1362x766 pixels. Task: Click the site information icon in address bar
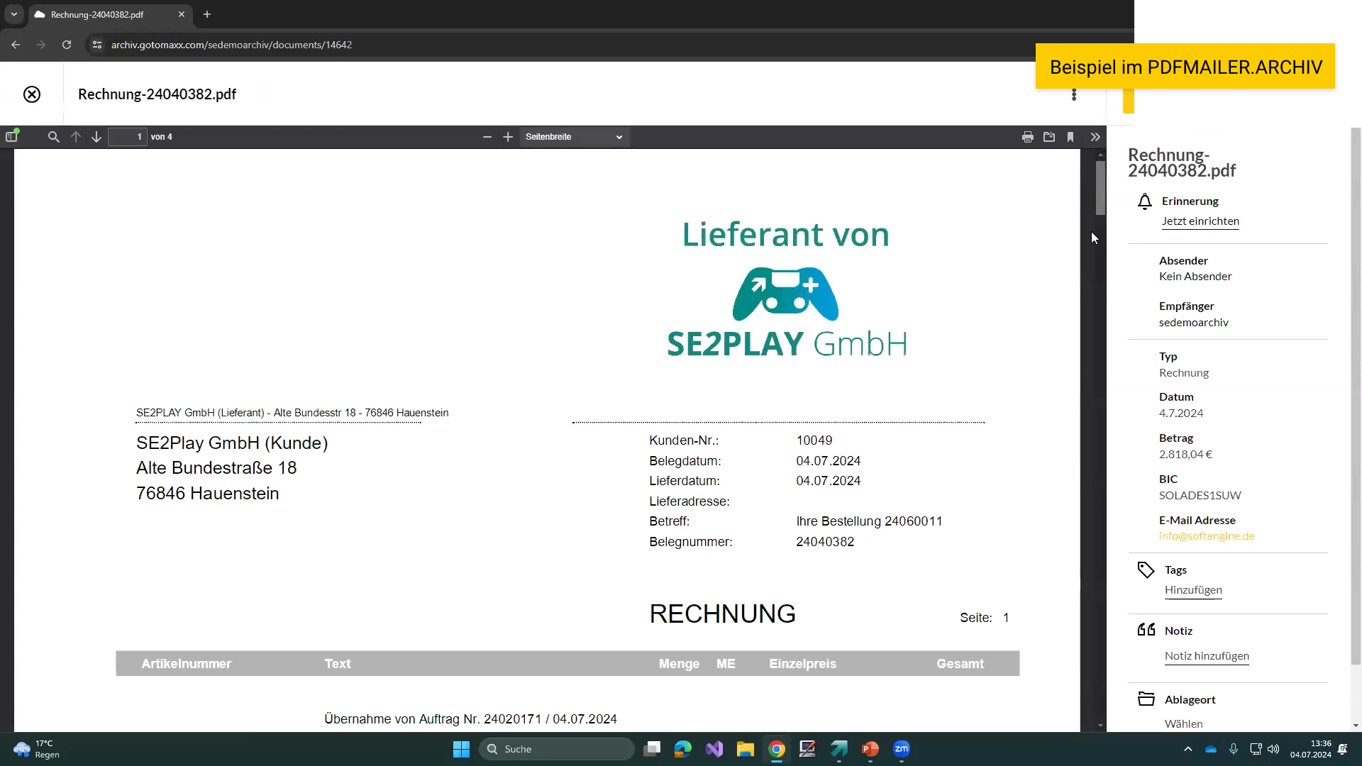click(97, 45)
